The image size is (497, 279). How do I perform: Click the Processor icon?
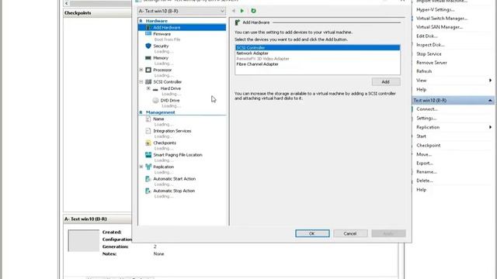(x=148, y=70)
